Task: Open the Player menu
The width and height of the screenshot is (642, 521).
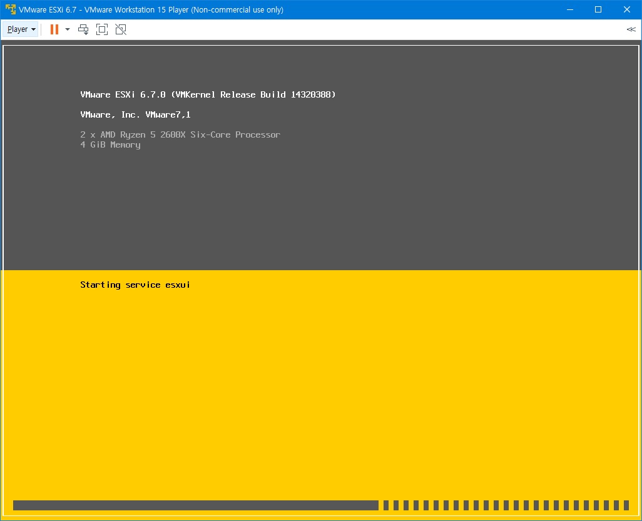Action: pos(21,29)
